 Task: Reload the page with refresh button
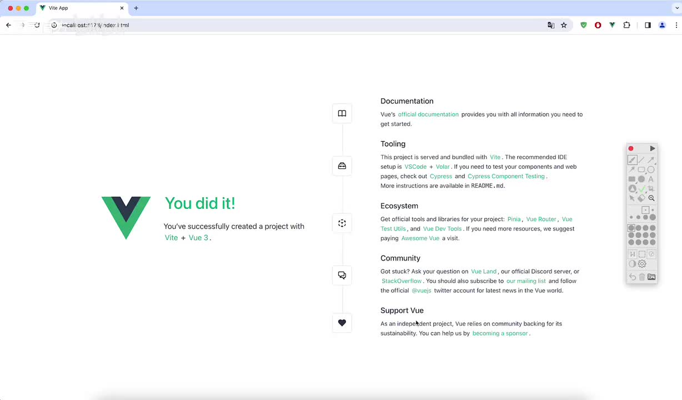tap(37, 25)
